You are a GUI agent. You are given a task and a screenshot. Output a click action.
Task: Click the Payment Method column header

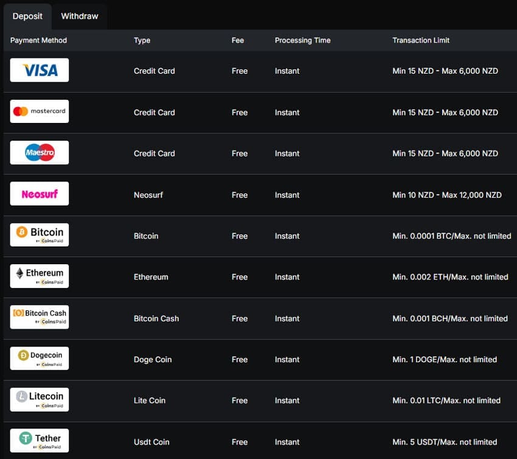(x=37, y=40)
